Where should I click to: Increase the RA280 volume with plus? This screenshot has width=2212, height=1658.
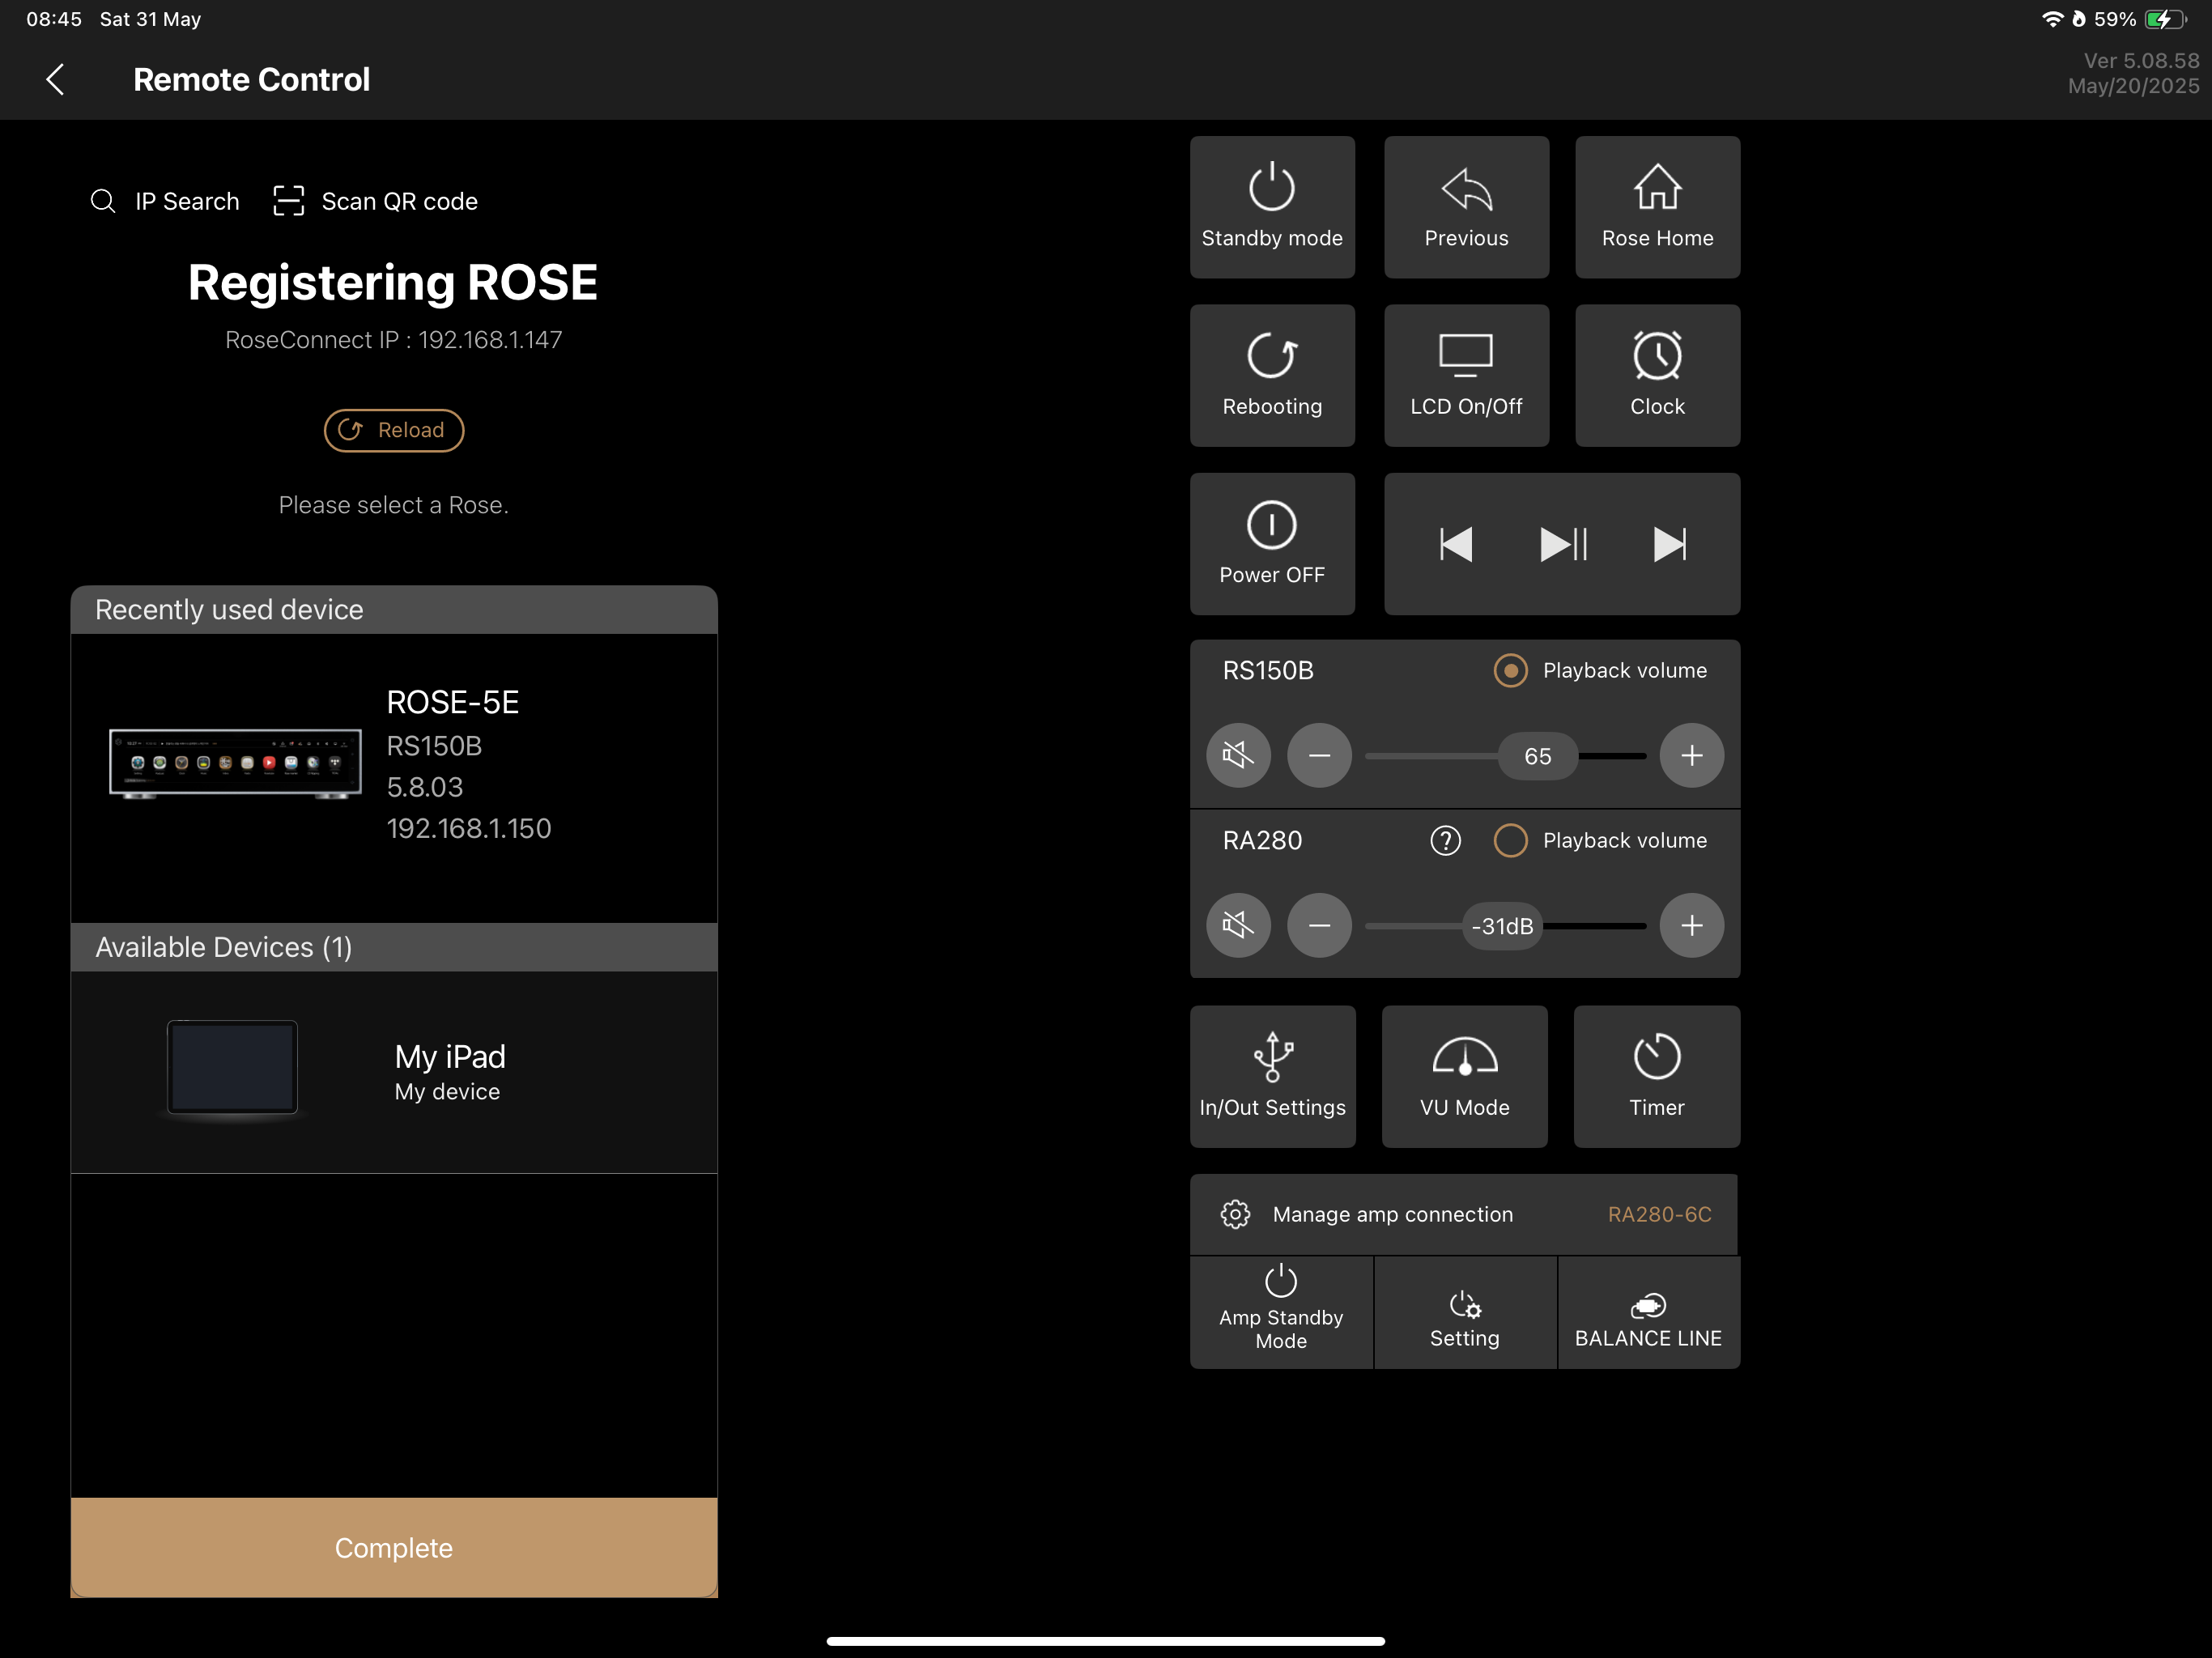[x=1691, y=925]
